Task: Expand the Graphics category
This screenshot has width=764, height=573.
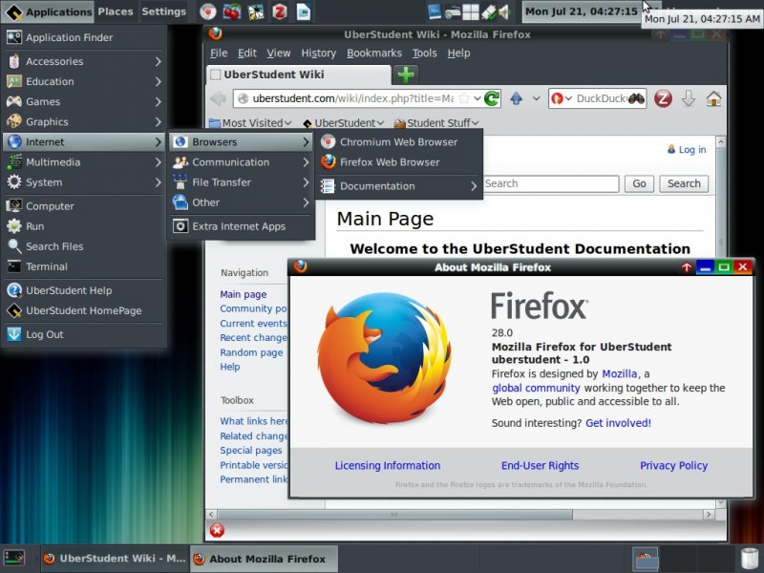Action: [x=84, y=122]
